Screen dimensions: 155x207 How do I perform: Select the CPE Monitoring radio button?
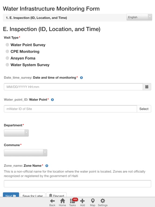tap(7, 51)
